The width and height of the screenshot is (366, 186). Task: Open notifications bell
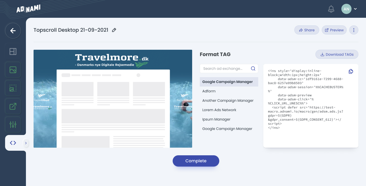coord(331,9)
